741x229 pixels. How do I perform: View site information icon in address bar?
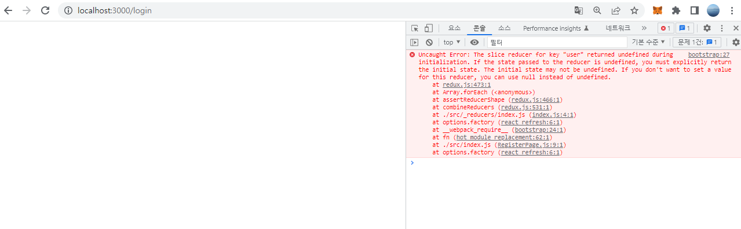(68, 10)
